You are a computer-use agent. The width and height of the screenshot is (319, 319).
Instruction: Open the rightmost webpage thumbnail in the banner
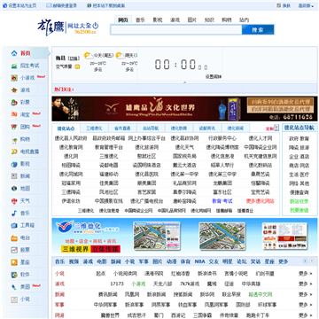[284, 237]
